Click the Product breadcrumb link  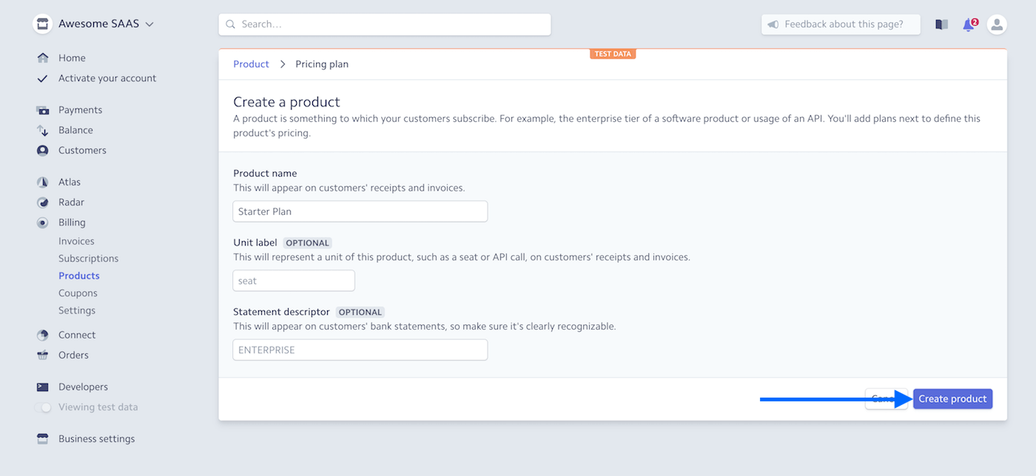[251, 64]
